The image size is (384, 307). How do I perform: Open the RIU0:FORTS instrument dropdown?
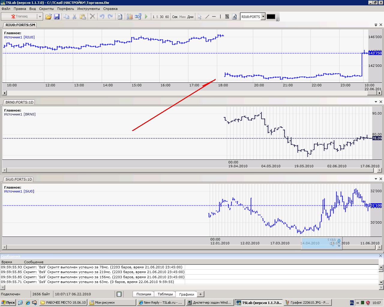(263, 17)
